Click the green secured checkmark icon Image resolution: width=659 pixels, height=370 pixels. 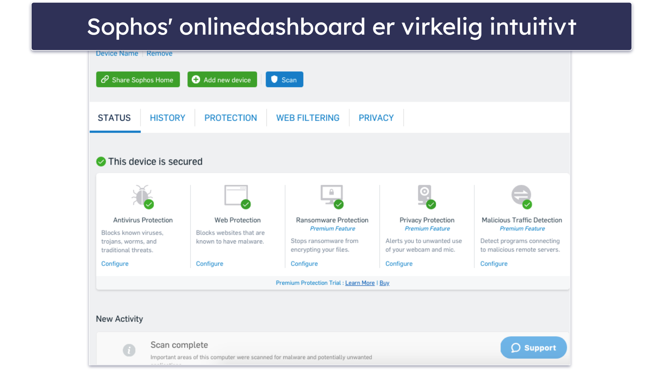pyautogui.click(x=101, y=162)
